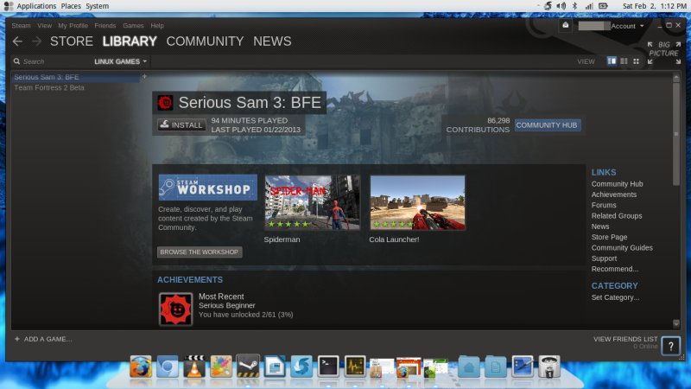Switch to list view mode
The image size is (691, 389).
624,61
